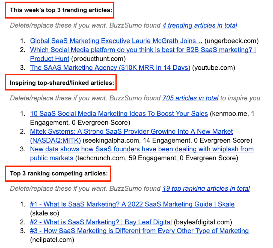
Task: Open the "4 trending articles in total" link
Action: click(200, 26)
